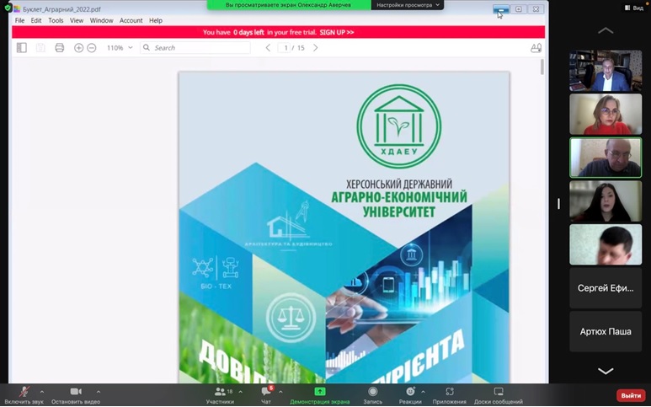Open the Tools menu
Viewport: 651px width, 407px height.
click(56, 20)
